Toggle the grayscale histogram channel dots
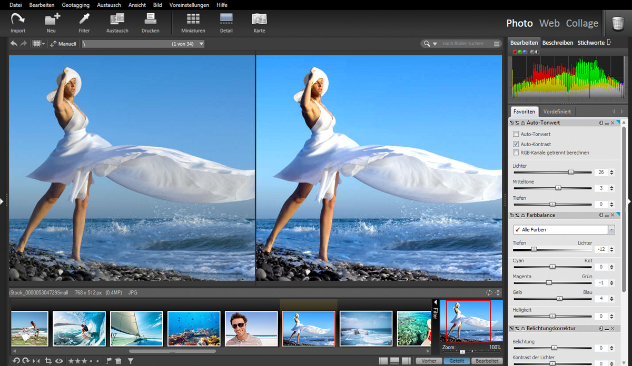The image size is (632, 366). coord(535,52)
